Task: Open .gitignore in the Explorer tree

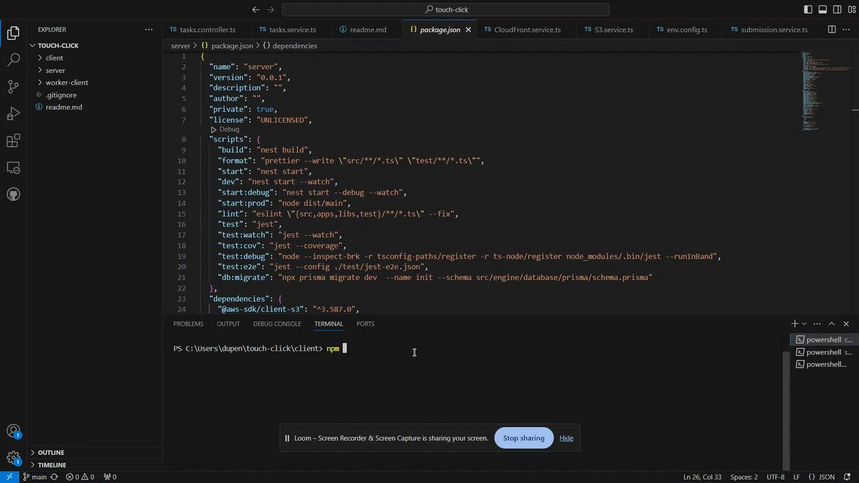Action: coord(60,95)
